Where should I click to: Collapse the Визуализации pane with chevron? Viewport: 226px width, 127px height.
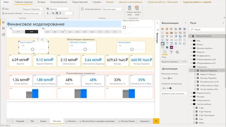[x=185, y=23]
